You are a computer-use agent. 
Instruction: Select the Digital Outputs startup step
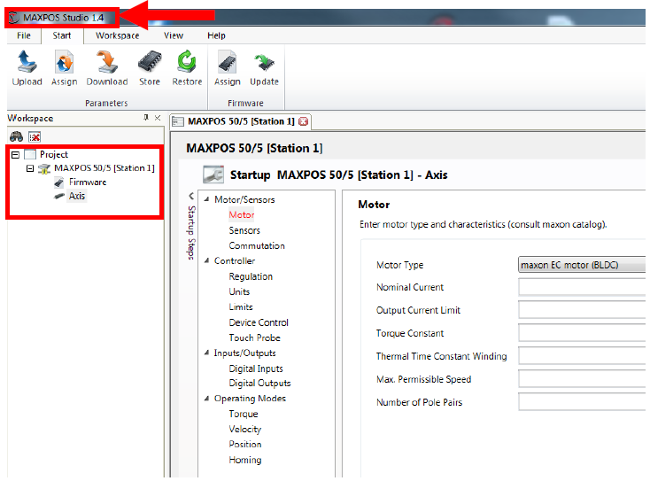pyautogui.click(x=259, y=384)
